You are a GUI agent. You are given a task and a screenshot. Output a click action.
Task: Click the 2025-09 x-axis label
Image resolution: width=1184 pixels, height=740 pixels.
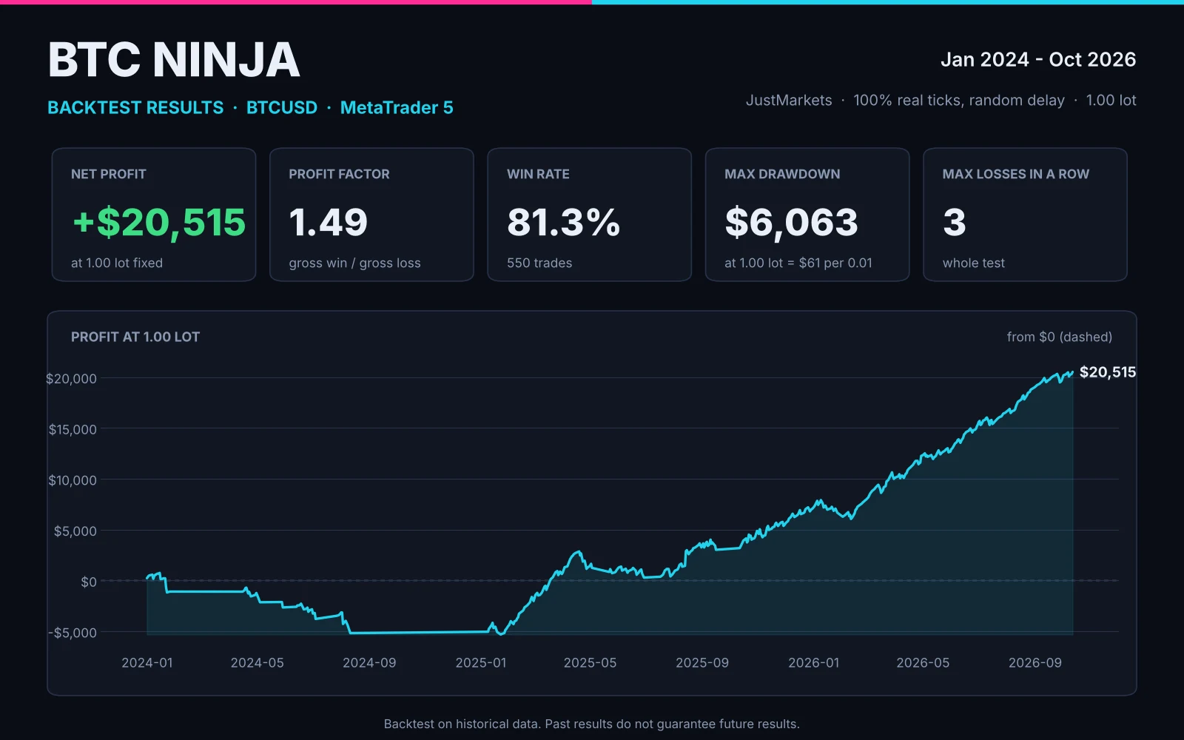point(702,663)
